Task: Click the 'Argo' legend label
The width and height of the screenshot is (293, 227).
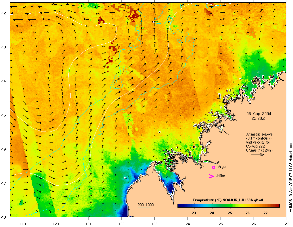Action: coord(222,167)
